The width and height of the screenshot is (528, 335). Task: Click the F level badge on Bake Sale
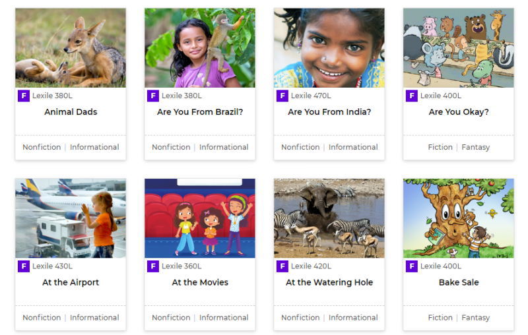pyautogui.click(x=412, y=266)
